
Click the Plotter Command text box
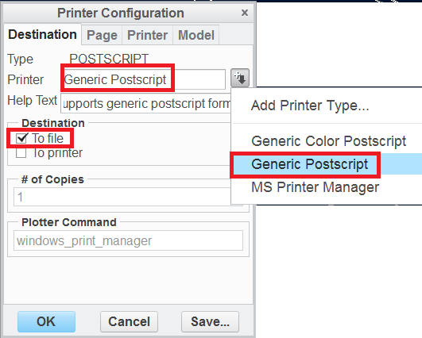129,240
